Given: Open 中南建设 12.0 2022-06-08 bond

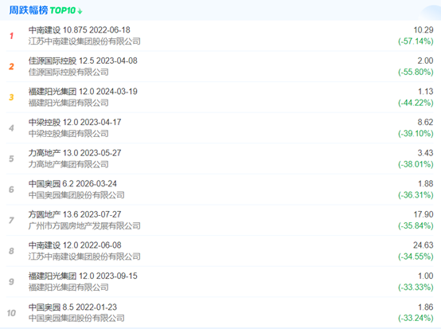Looking at the screenshot, I should point(75,245).
